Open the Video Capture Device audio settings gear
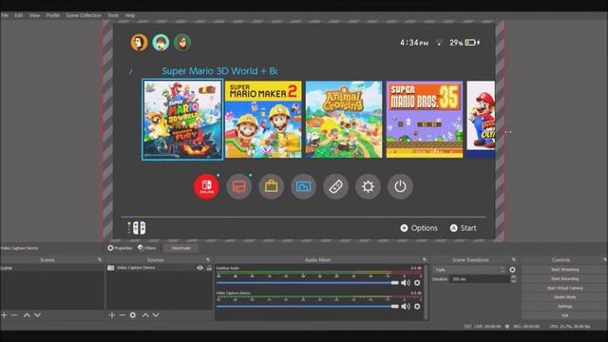Image resolution: width=608 pixels, height=342 pixels. (417, 307)
